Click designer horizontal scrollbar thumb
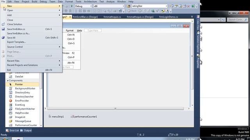Image resolution: width=250 pixels, height=140 pixels. point(116,108)
